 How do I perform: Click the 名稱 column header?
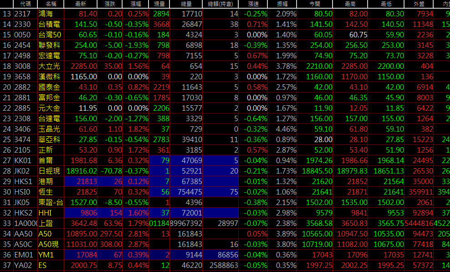point(51,4)
